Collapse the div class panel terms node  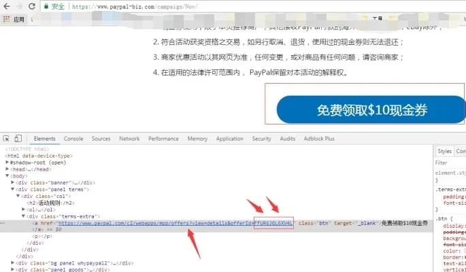(x=12, y=189)
